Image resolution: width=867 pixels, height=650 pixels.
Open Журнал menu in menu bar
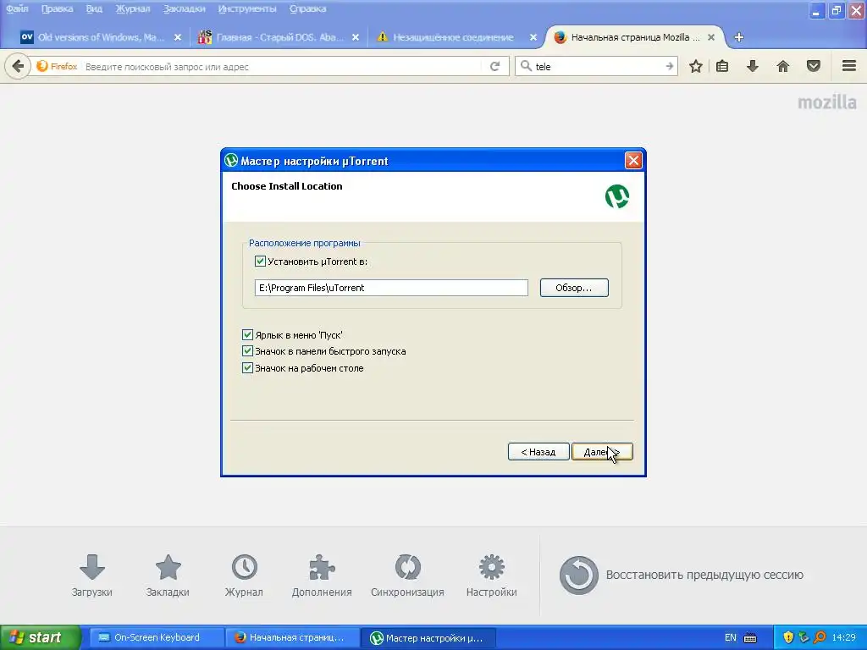tap(133, 8)
